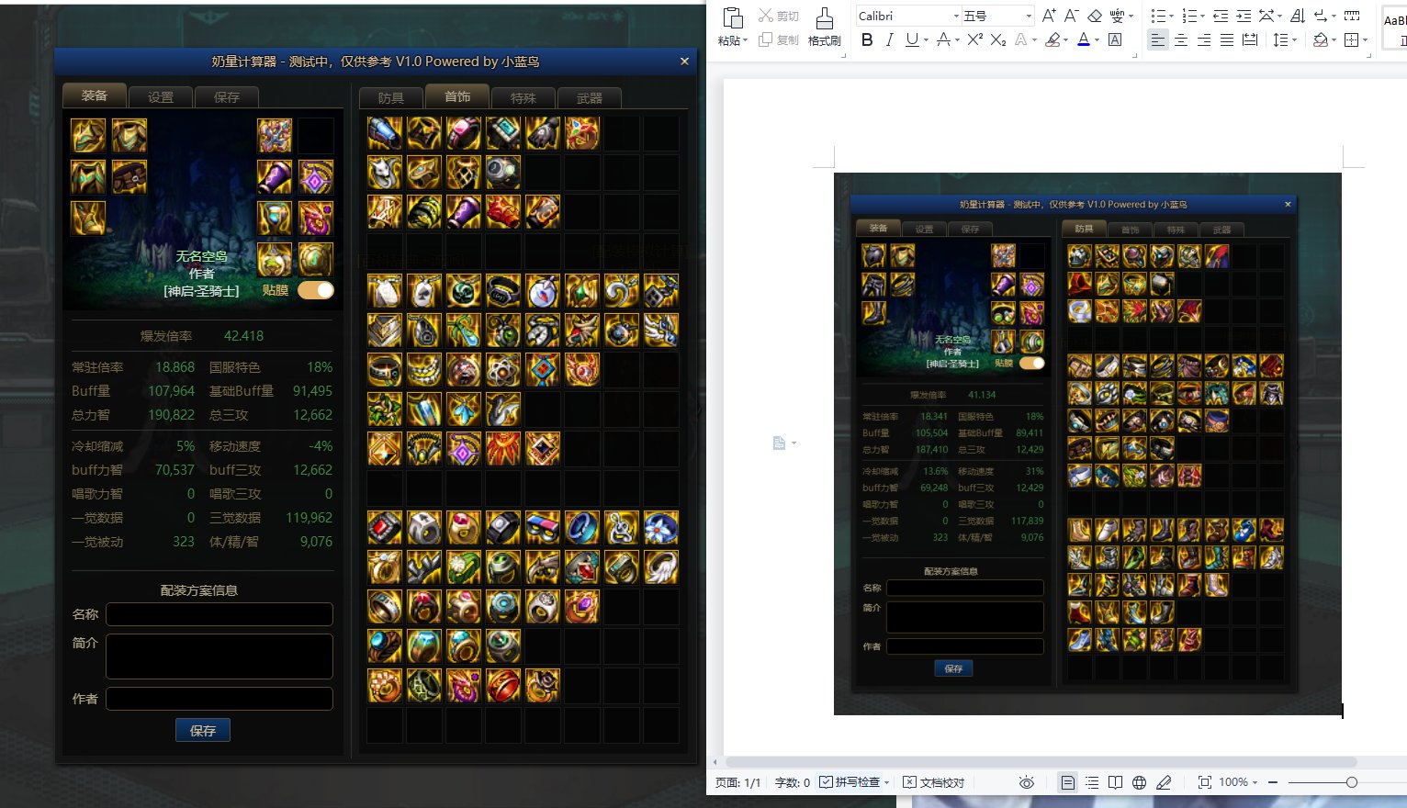Click the distributed alignment icon
Screen dimensions: 1407x808
(1250, 39)
